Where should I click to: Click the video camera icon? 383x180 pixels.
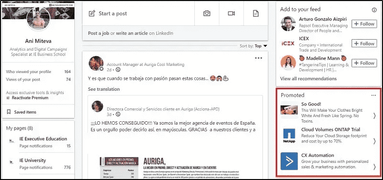[232, 13]
